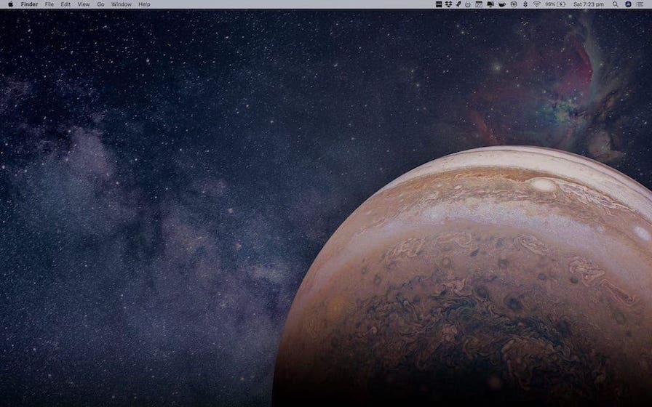The image size is (652, 407).
Task: Click the coffee cup menu bar icon
Action: pyautogui.click(x=501, y=4)
